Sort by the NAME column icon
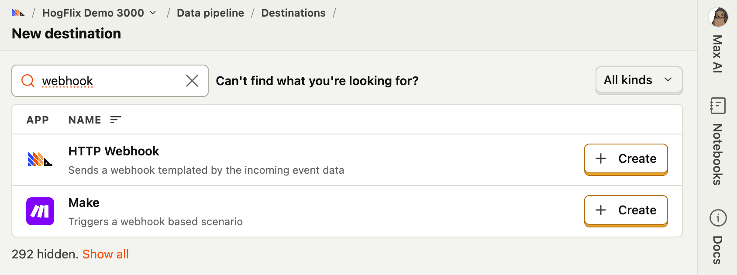Screen dimensions: 737x275 click(x=116, y=120)
